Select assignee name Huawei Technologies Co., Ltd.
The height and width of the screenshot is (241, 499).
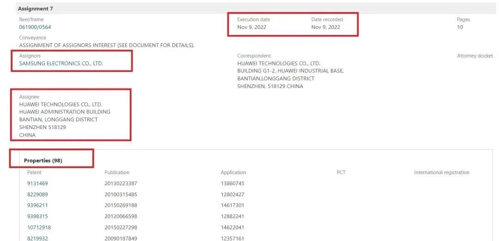coord(61,105)
